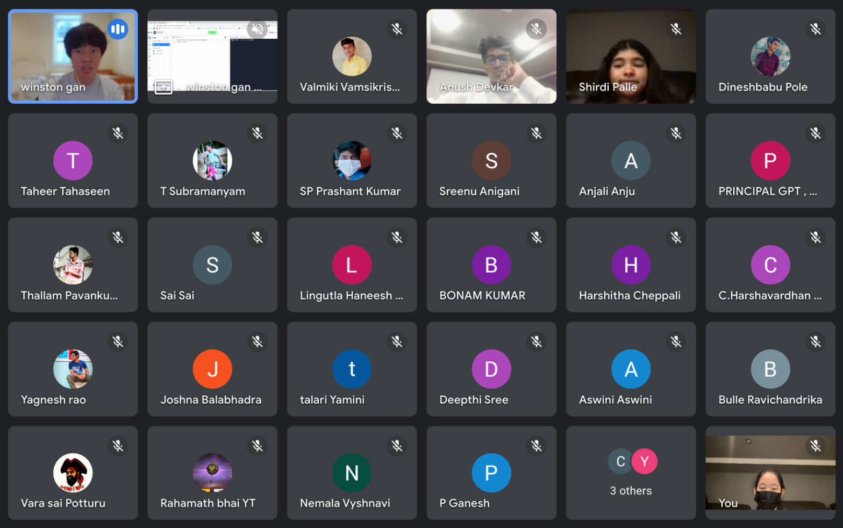Click Taheer Tahaseen's purple T avatar

73,161
